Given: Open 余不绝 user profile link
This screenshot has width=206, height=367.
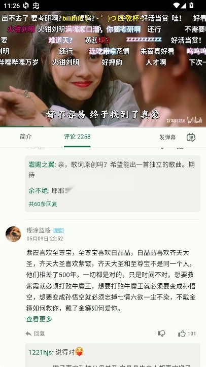Looking at the screenshot, I should click(38, 191).
